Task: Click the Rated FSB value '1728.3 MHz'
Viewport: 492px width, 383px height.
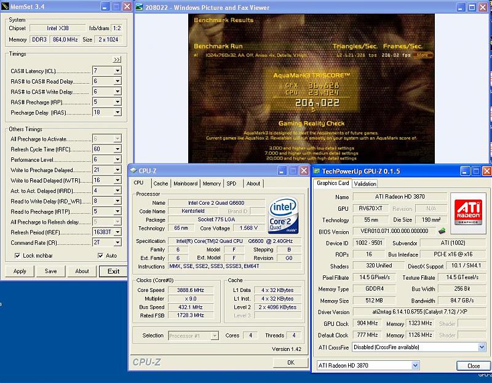Action: [191, 315]
